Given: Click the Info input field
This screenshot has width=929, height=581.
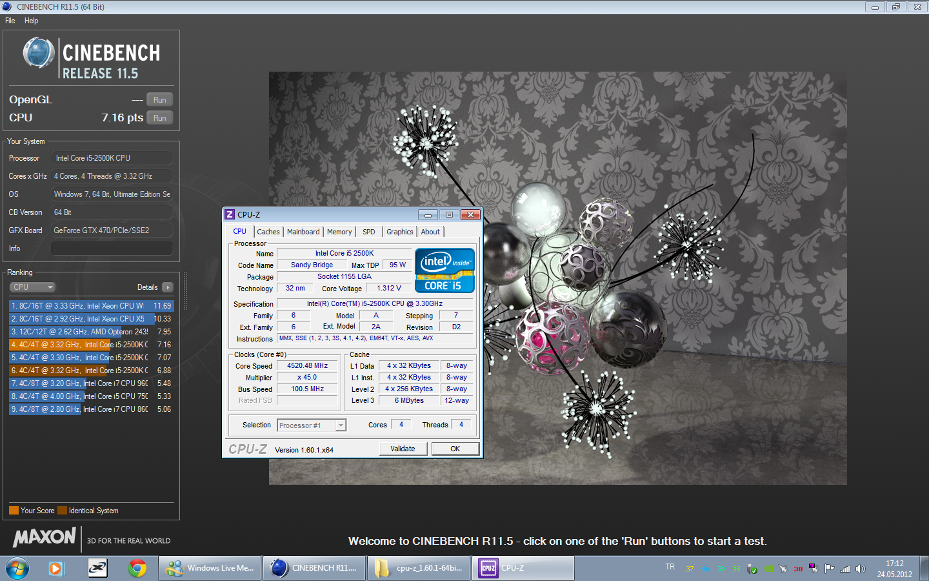Looking at the screenshot, I should (112, 249).
